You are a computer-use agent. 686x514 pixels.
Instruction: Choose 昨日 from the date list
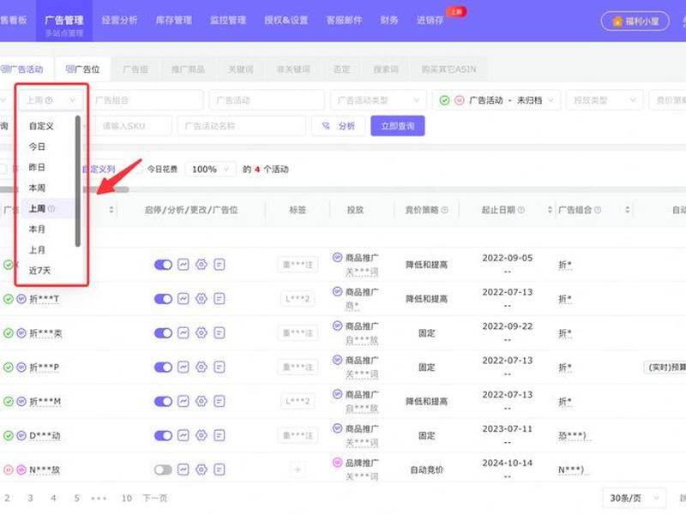pyautogui.click(x=47, y=167)
